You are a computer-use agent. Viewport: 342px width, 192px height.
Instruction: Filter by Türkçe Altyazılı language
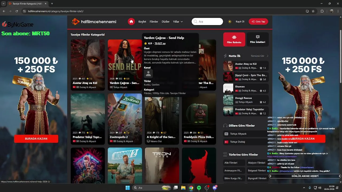pyautogui.click(x=246, y=134)
